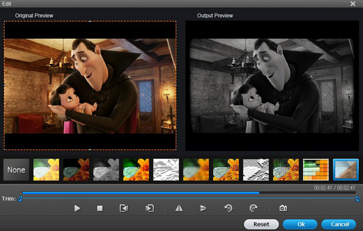363x231 pixels.
Task: Click the Play button
Action: tap(77, 208)
